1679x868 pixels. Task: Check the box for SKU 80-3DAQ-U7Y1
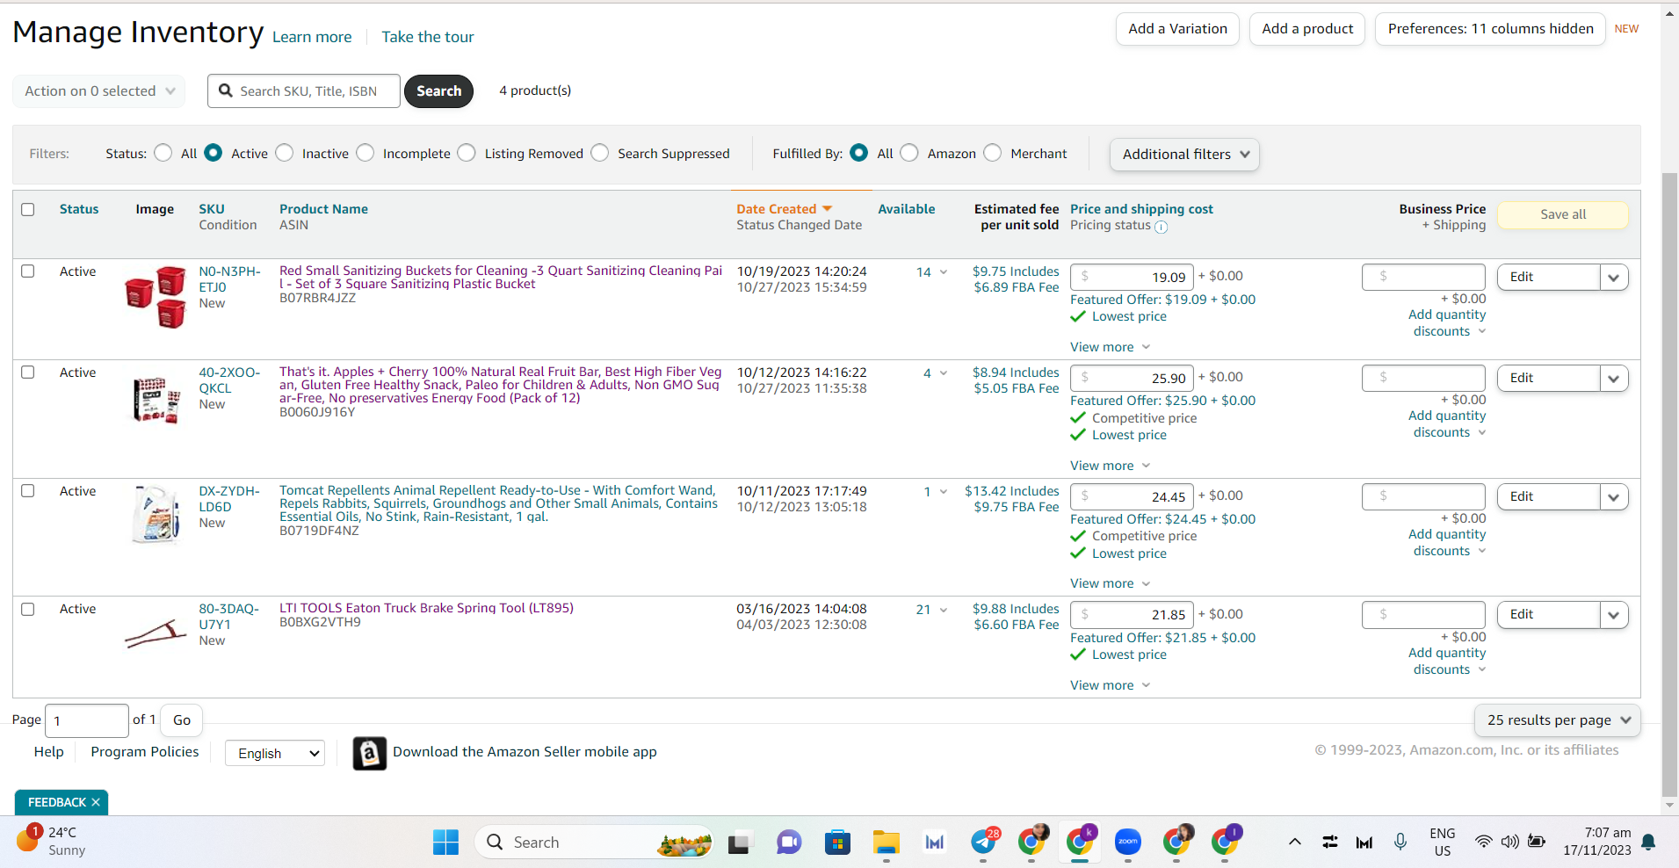28,609
